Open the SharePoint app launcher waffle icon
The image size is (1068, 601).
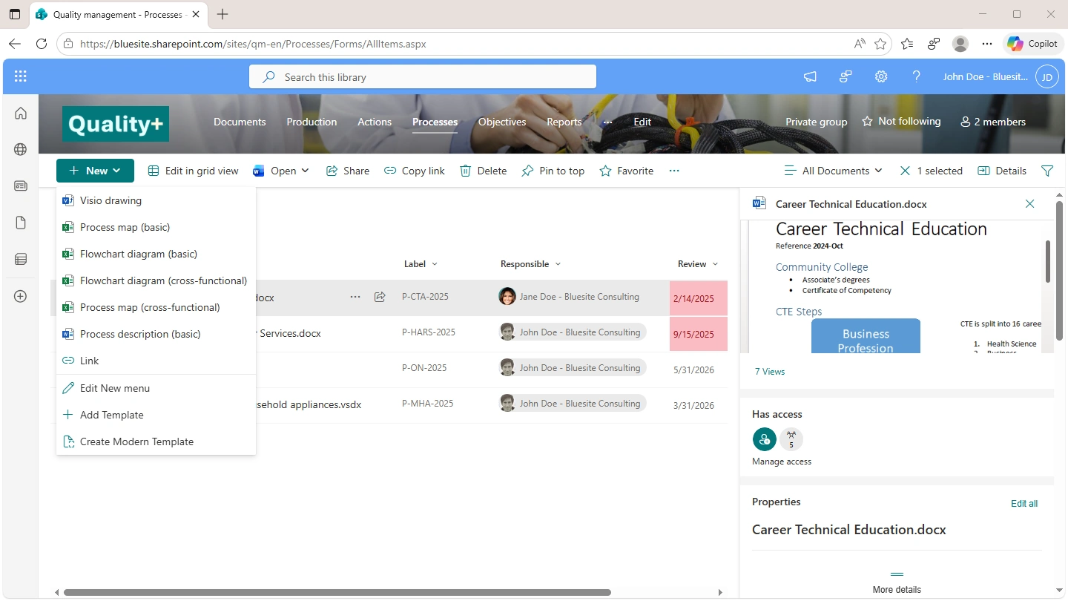(21, 76)
